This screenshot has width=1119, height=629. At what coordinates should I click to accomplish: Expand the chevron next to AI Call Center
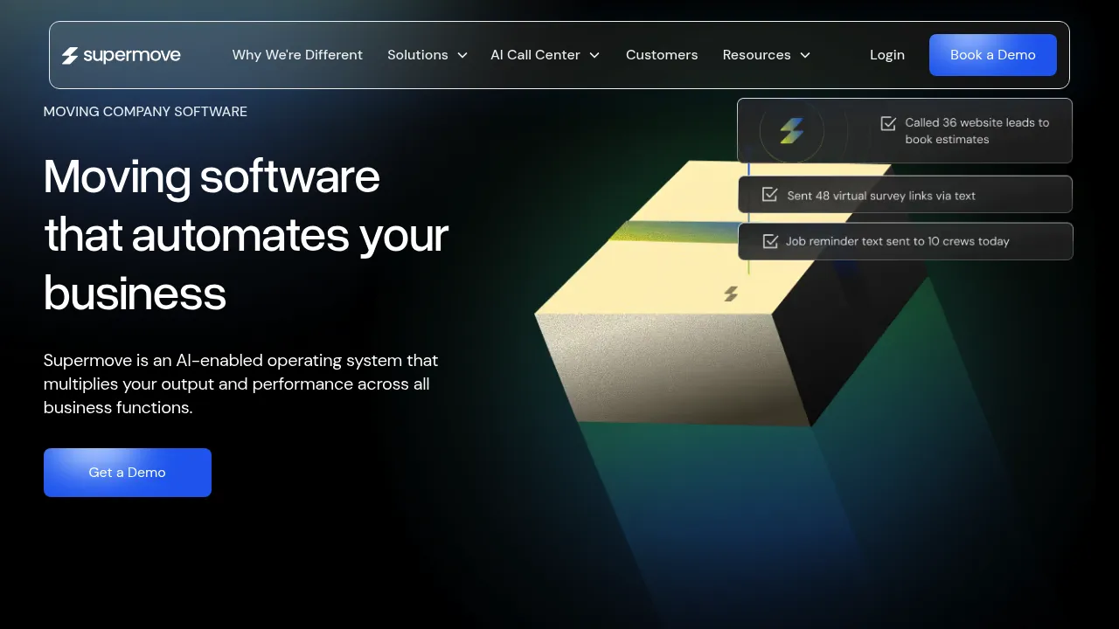594,55
